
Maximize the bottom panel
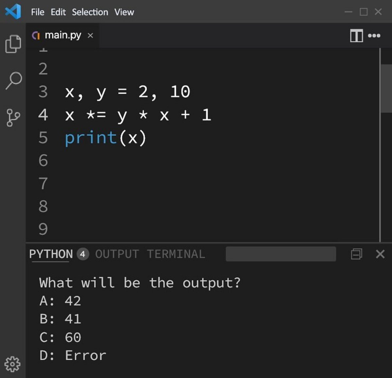click(x=357, y=254)
